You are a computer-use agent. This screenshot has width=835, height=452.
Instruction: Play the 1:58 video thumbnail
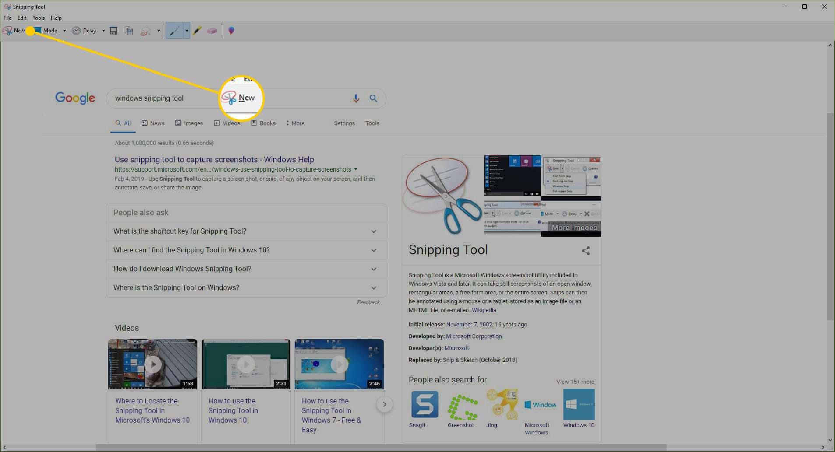pyautogui.click(x=152, y=364)
